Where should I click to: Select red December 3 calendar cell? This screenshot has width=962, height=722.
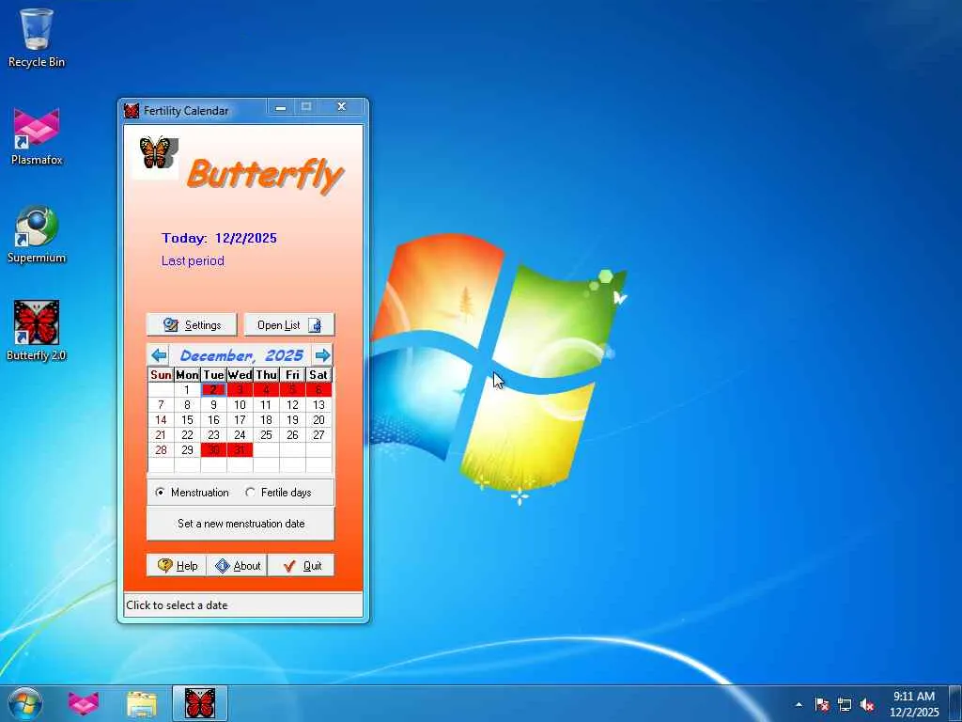click(240, 390)
